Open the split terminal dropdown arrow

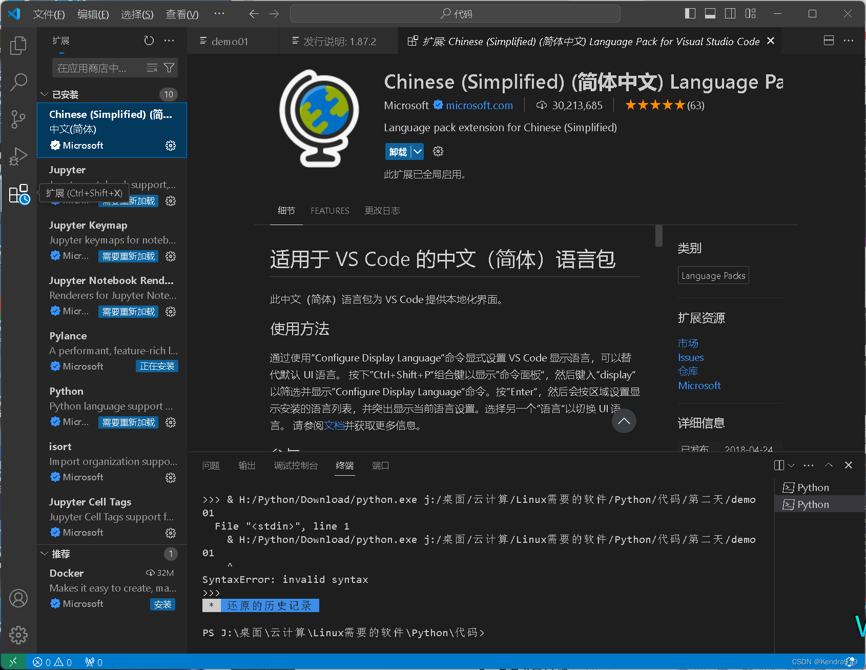[791, 465]
